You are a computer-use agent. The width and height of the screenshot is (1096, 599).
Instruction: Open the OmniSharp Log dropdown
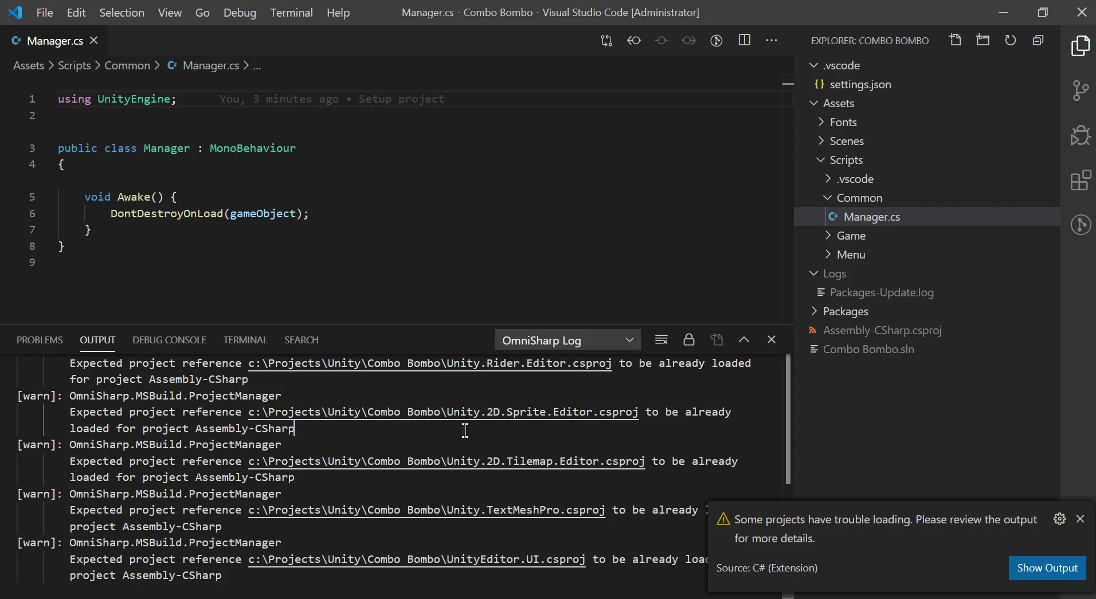tap(566, 340)
